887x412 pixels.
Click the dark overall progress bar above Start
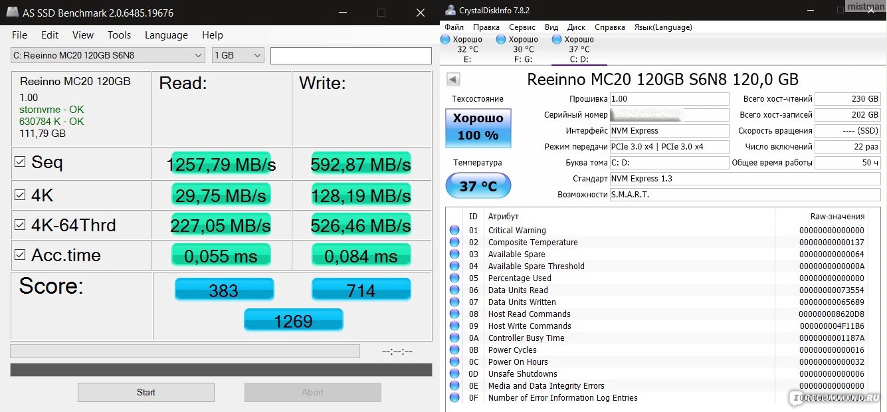[221, 369]
